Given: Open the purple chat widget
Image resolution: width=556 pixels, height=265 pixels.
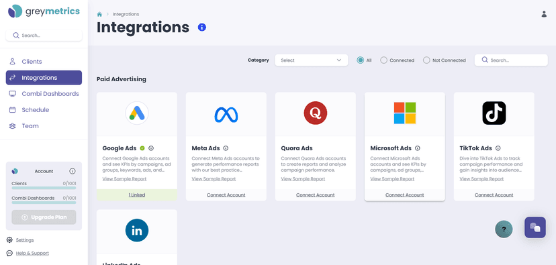Looking at the screenshot, I should 535,227.
